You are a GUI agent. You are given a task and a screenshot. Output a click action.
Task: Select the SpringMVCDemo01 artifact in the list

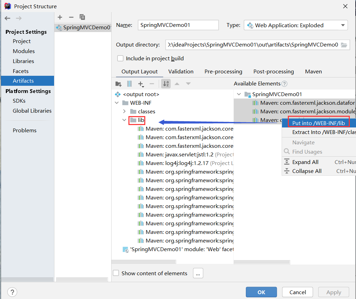pyautogui.click(x=83, y=28)
